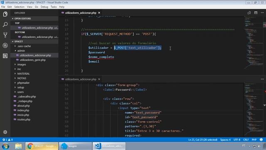
Task: Open the Source Control view
Action: pyautogui.click(x=5, y=35)
